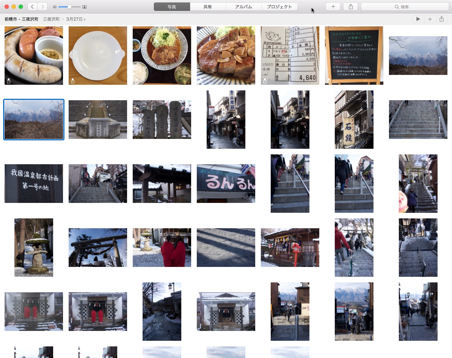Click the forward arrow navigation button

coord(42,7)
